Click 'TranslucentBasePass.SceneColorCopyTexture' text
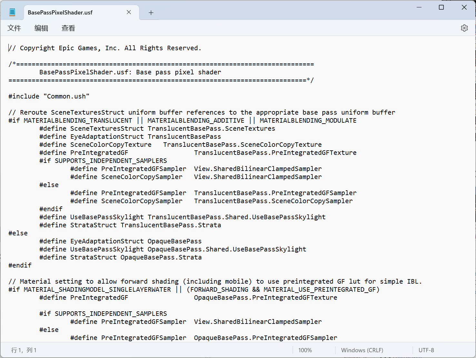 tap(243, 145)
